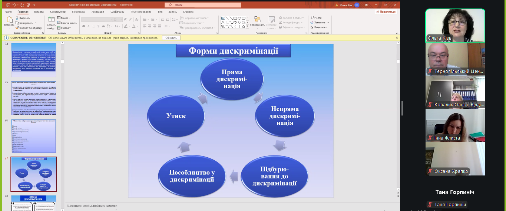This screenshot has width=506, height=211.
Task: Select slide 25 thumbnail
Action: pos(34,98)
